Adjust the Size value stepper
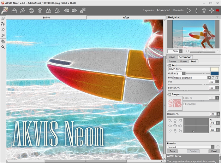Image resolution: width=221 pixels, height=163 pixels. coord(217,82)
